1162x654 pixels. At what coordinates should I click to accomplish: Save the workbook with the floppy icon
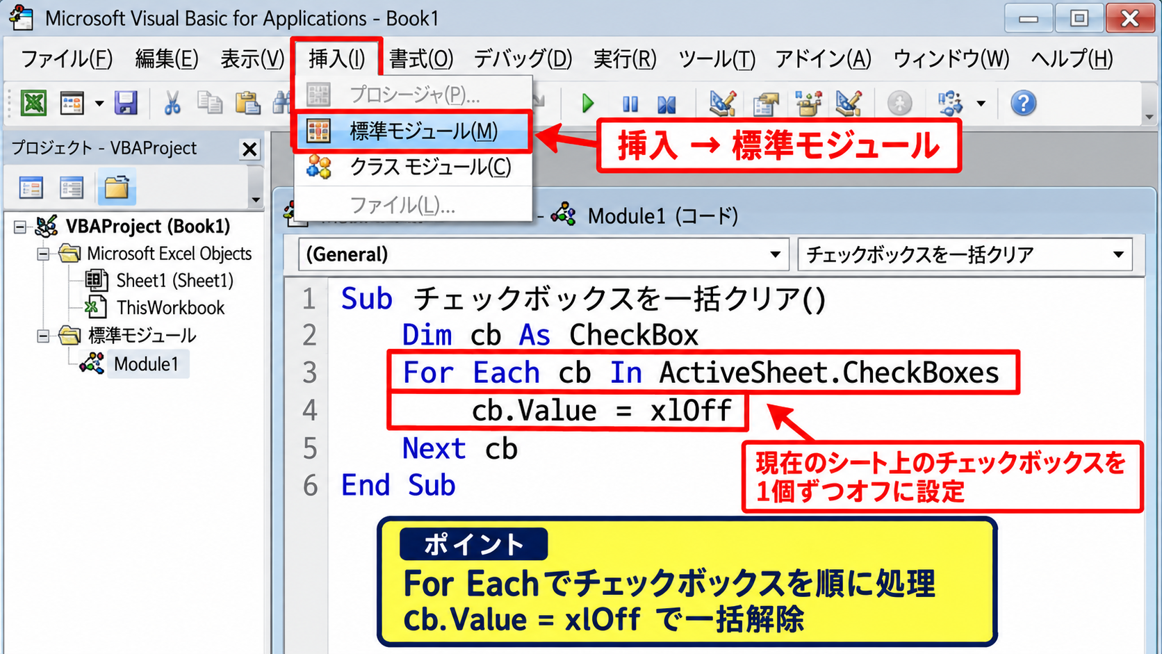(x=126, y=103)
